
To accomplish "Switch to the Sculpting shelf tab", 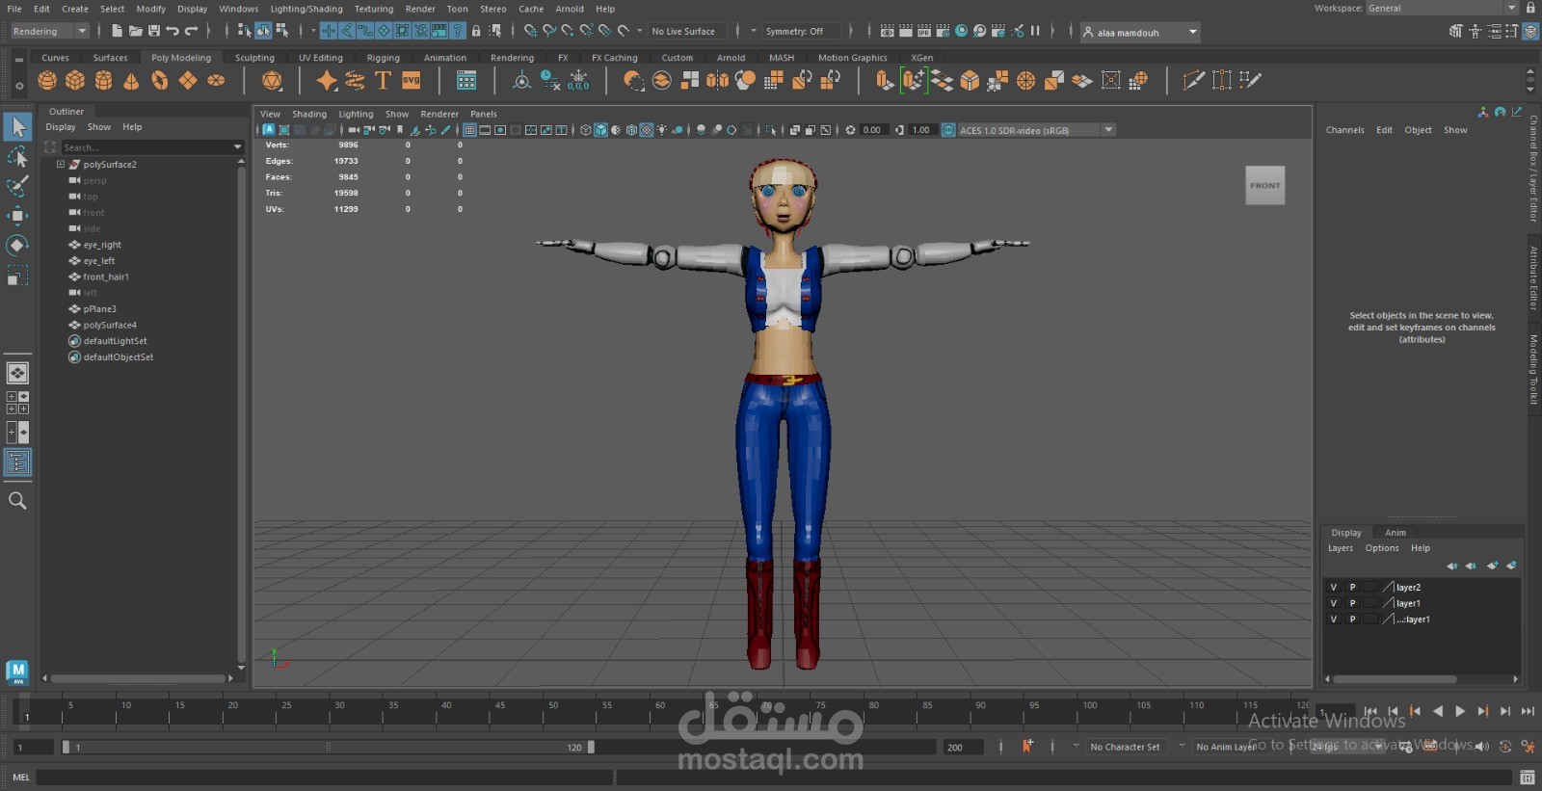I will [x=254, y=58].
